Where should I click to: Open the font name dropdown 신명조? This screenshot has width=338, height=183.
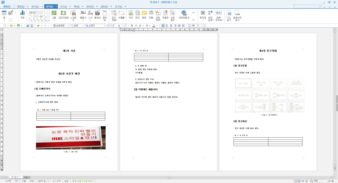click(105, 26)
